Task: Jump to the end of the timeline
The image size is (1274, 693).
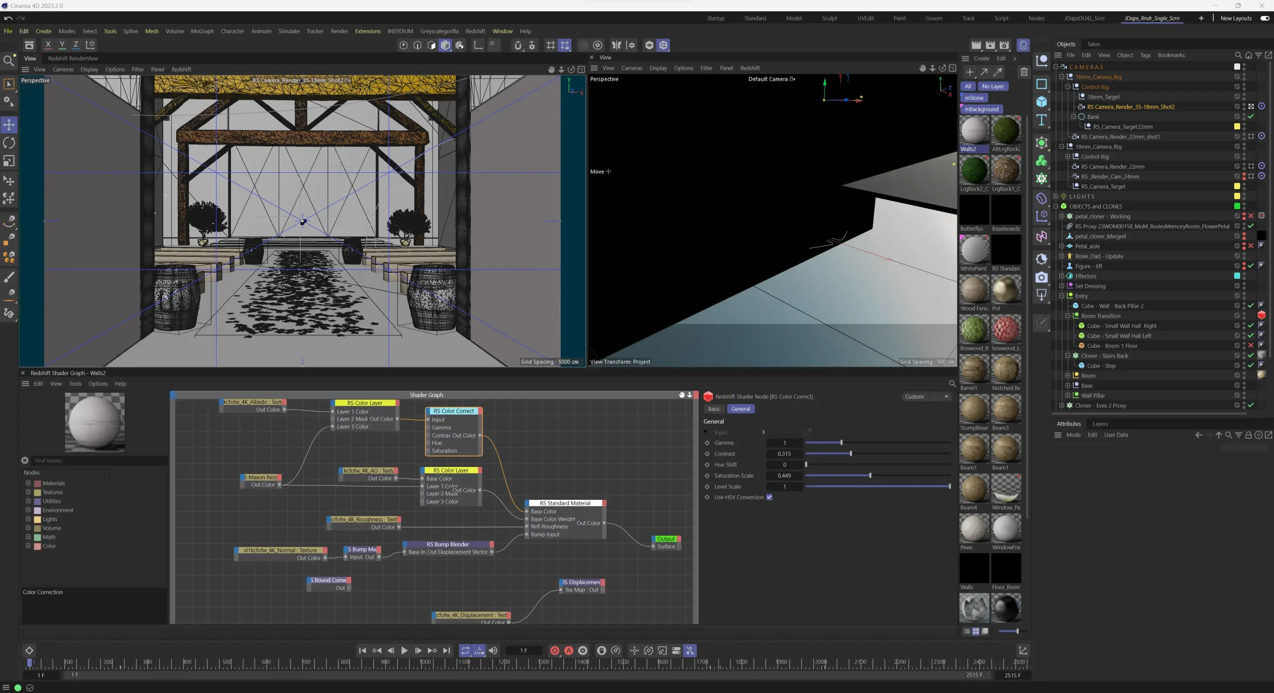Action: pos(446,651)
